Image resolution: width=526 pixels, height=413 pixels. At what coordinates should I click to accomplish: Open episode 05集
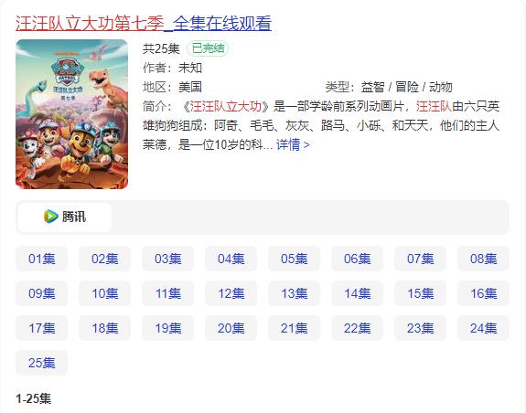click(x=294, y=259)
